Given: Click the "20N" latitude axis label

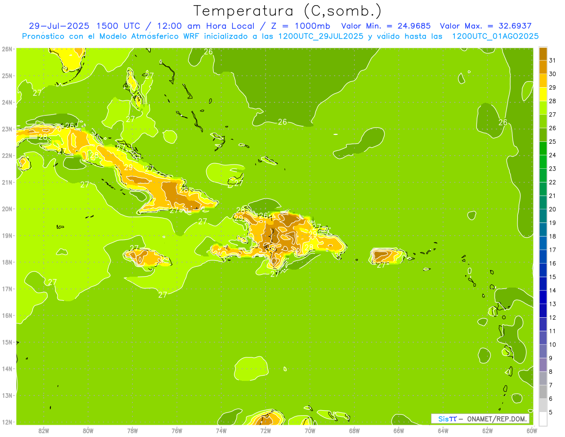Looking at the screenshot, I should [7, 208].
